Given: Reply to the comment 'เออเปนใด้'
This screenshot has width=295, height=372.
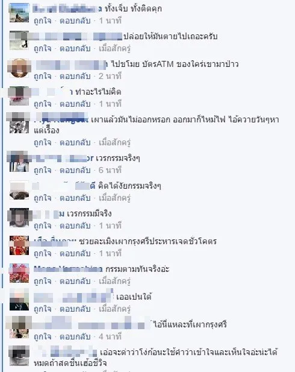Looking at the screenshot, I should [x=75, y=309].
